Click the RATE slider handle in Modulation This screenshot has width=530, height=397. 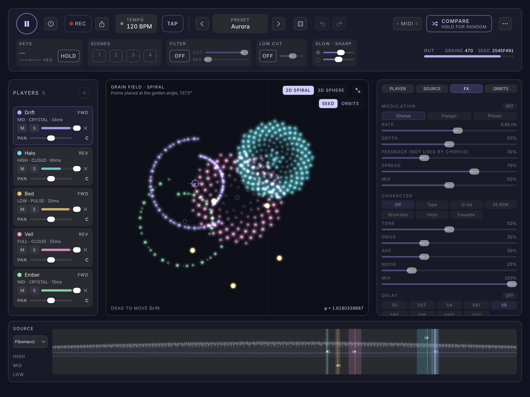coord(458,131)
